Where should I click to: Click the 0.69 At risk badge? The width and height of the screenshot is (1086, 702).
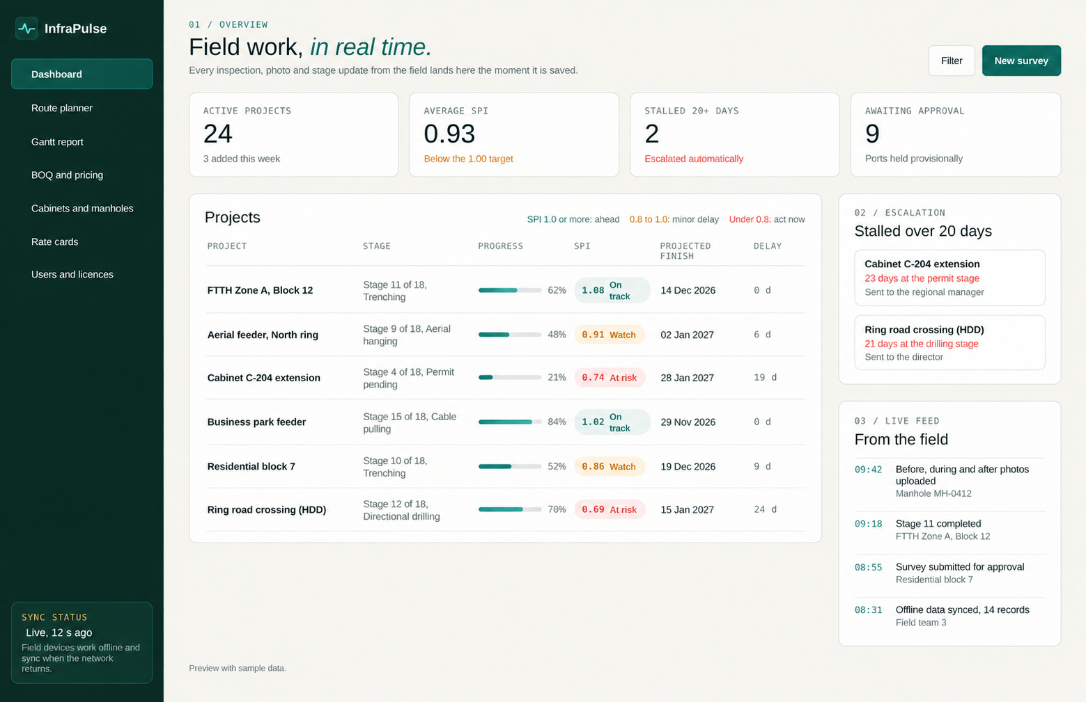pyautogui.click(x=610, y=509)
